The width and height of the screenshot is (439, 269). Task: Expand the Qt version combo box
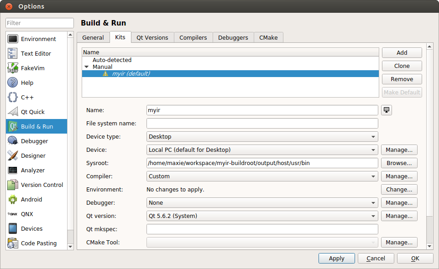tap(262, 216)
